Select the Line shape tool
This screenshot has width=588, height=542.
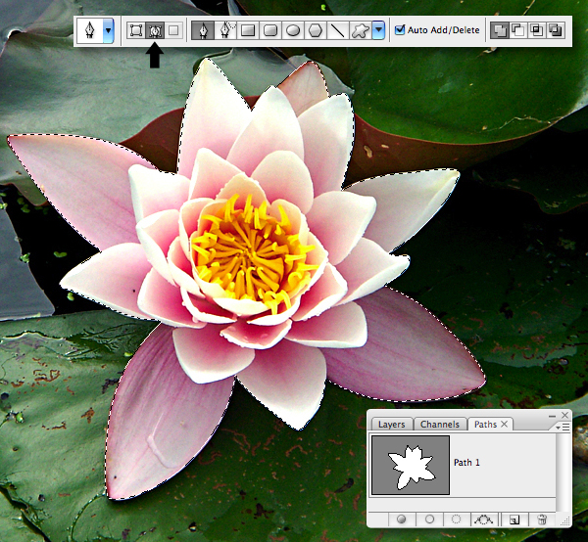(x=338, y=30)
